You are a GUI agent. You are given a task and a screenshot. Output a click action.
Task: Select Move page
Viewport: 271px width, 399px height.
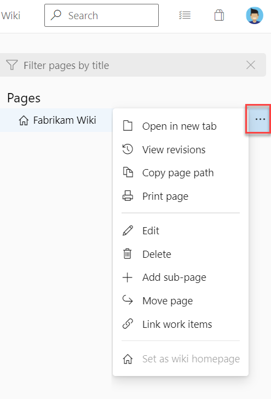tap(181, 301)
